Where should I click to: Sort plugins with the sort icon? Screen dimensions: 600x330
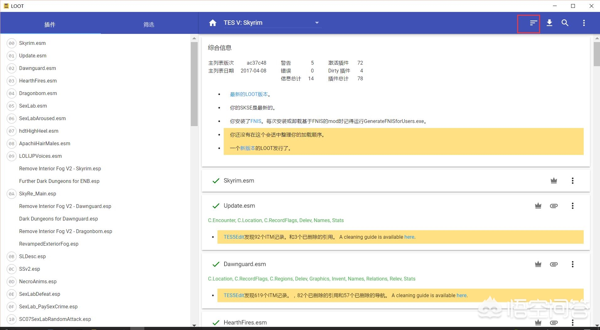point(533,23)
